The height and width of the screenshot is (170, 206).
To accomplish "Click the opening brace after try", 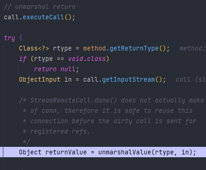I will pyautogui.click(x=21, y=38).
